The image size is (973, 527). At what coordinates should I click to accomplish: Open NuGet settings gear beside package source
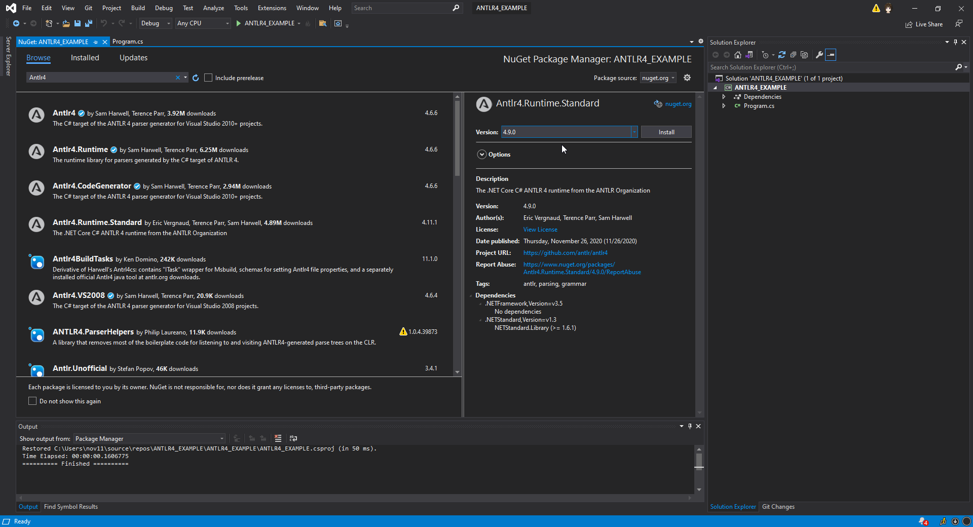pyautogui.click(x=687, y=78)
